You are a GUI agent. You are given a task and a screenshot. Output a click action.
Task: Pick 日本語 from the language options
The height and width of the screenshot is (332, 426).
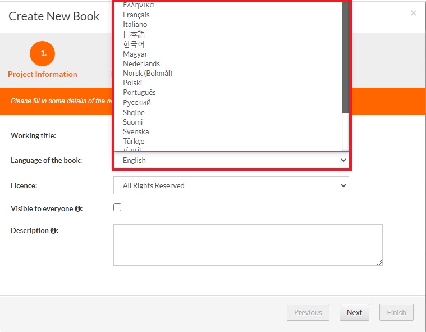[x=134, y=34]
